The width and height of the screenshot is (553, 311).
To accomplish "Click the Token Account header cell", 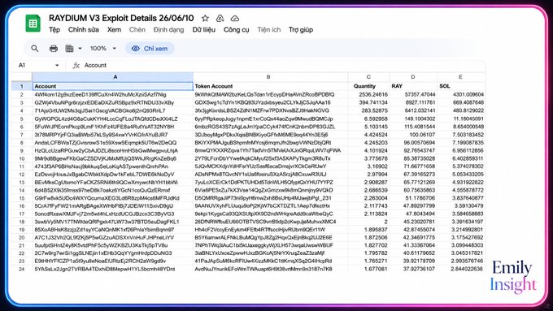I will pyautogui.click(x=271, y=86).
